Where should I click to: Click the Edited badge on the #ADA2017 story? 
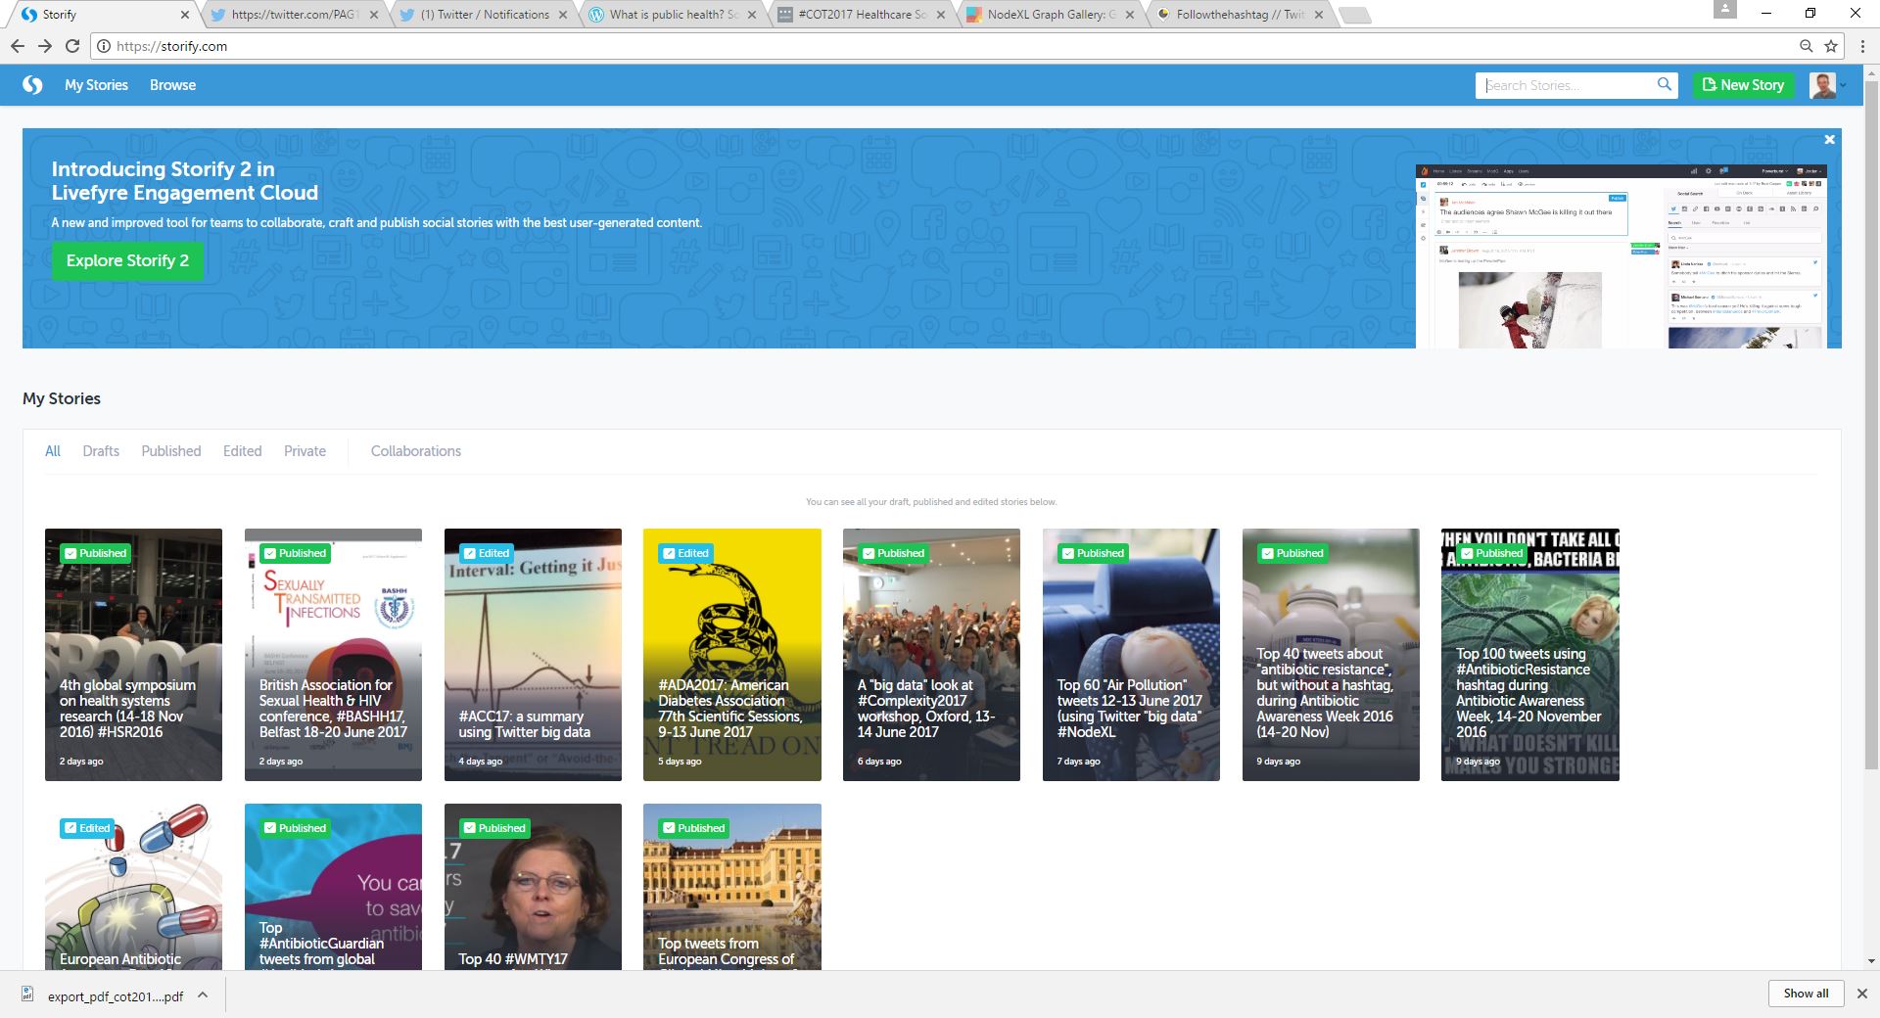(685, 553)
